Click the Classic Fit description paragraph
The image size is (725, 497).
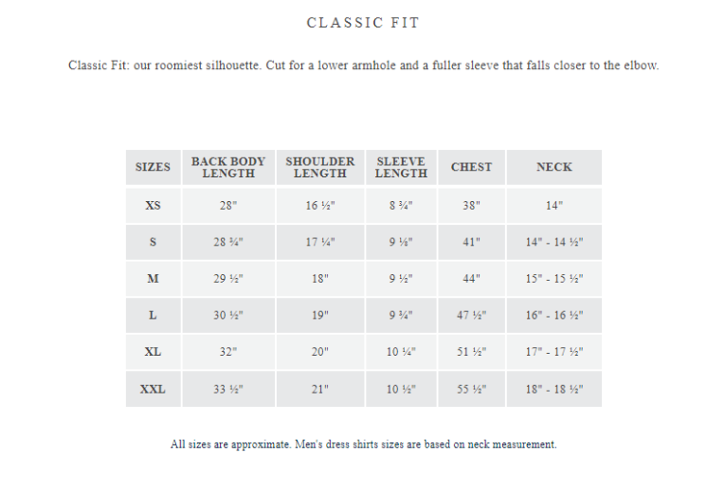(363, 65)
